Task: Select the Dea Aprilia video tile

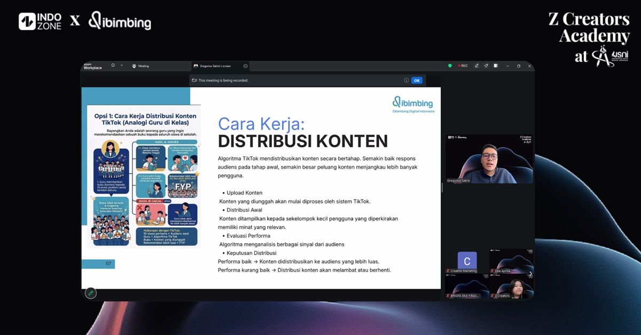Action: click(511, 261)
